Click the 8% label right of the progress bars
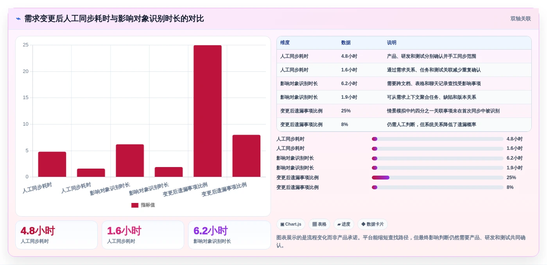Viewport: 547px width, 265px height. pos(510,187)
